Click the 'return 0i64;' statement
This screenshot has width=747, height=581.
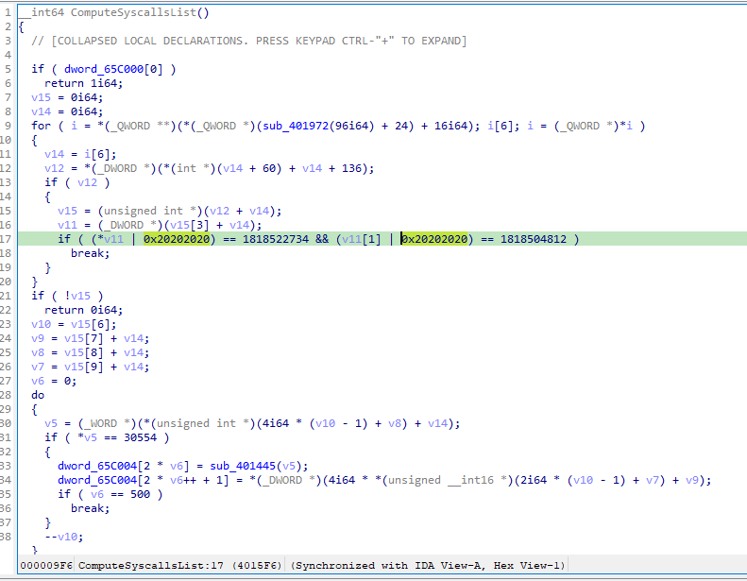83,310
